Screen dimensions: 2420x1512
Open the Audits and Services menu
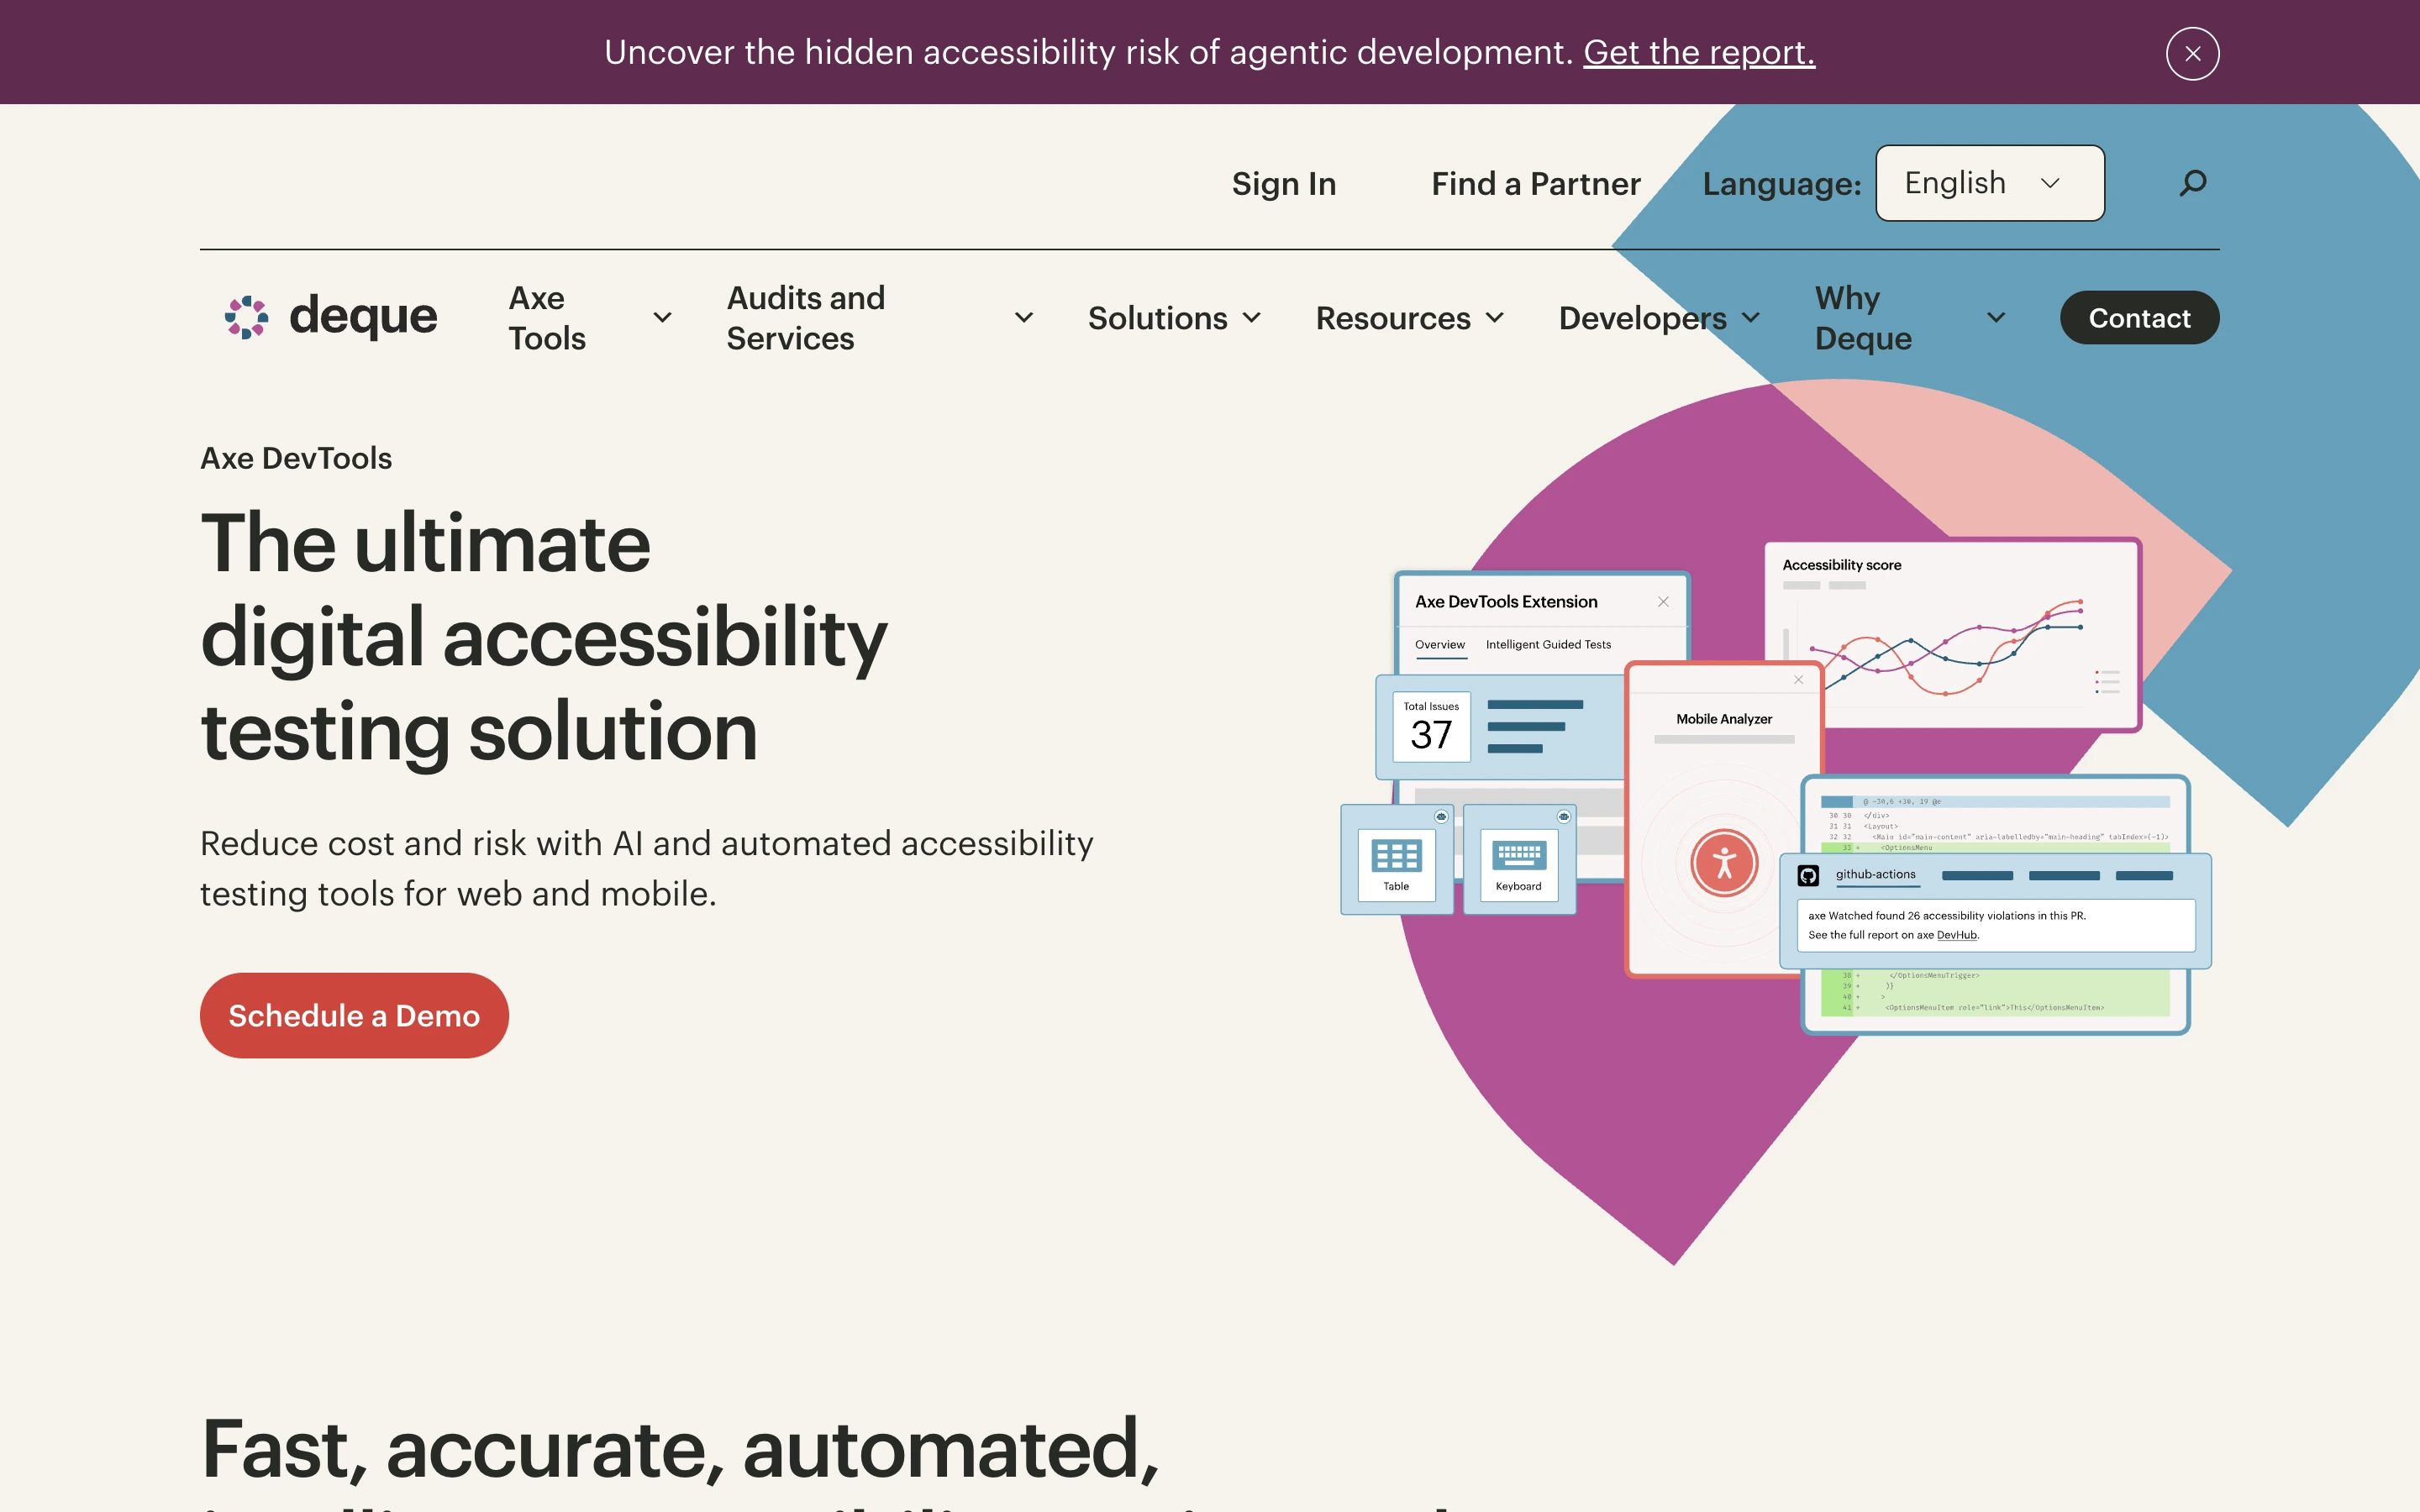806,318
